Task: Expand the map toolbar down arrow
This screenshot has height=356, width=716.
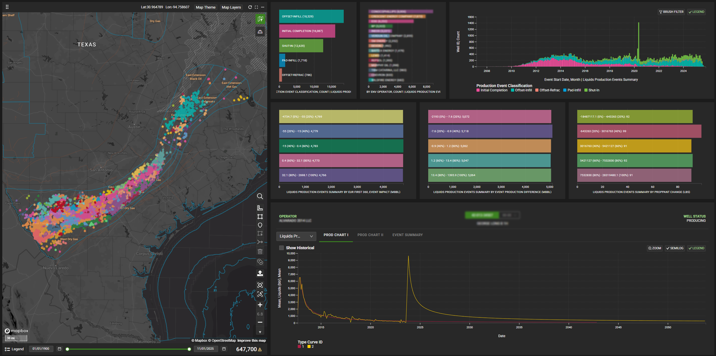Action: coord(260,332)
